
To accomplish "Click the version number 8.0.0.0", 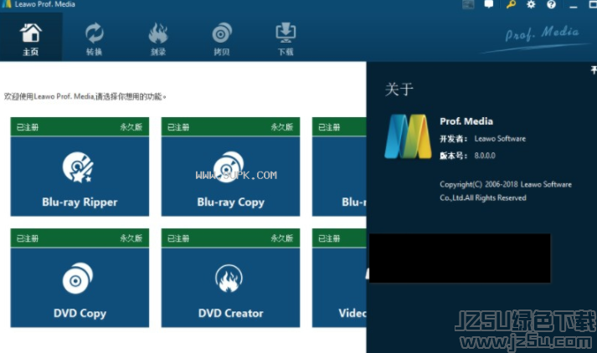I will click(x=485, y=156).
